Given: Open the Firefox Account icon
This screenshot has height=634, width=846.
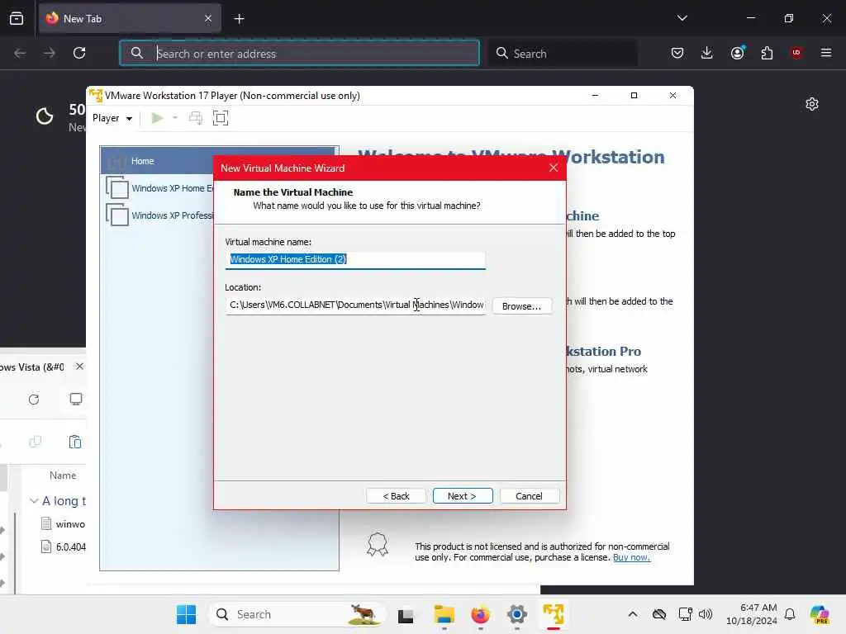Looking at the screenshot, I should pyautogui.click(x=737, y=53).
